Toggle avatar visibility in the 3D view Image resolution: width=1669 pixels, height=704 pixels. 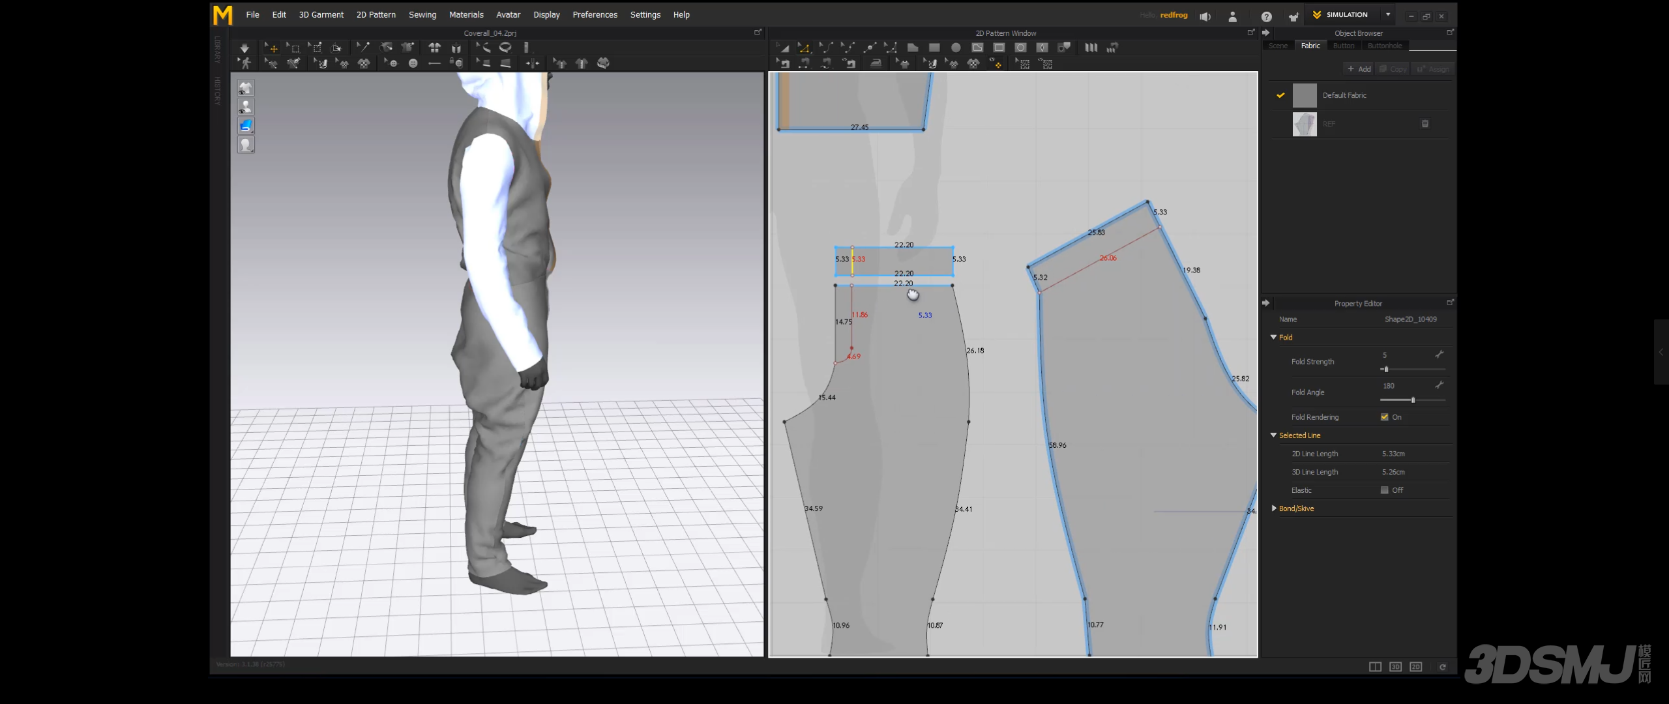tap(246, 107)
